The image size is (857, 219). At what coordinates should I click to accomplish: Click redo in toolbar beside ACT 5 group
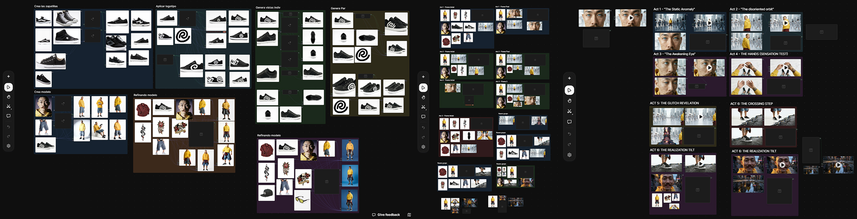tap(569, 144)
